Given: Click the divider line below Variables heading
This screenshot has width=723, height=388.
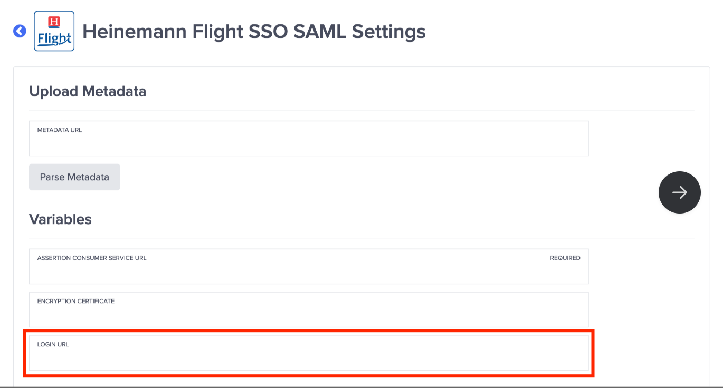Looking at the screenshot, I should click(x=361, y=238).
